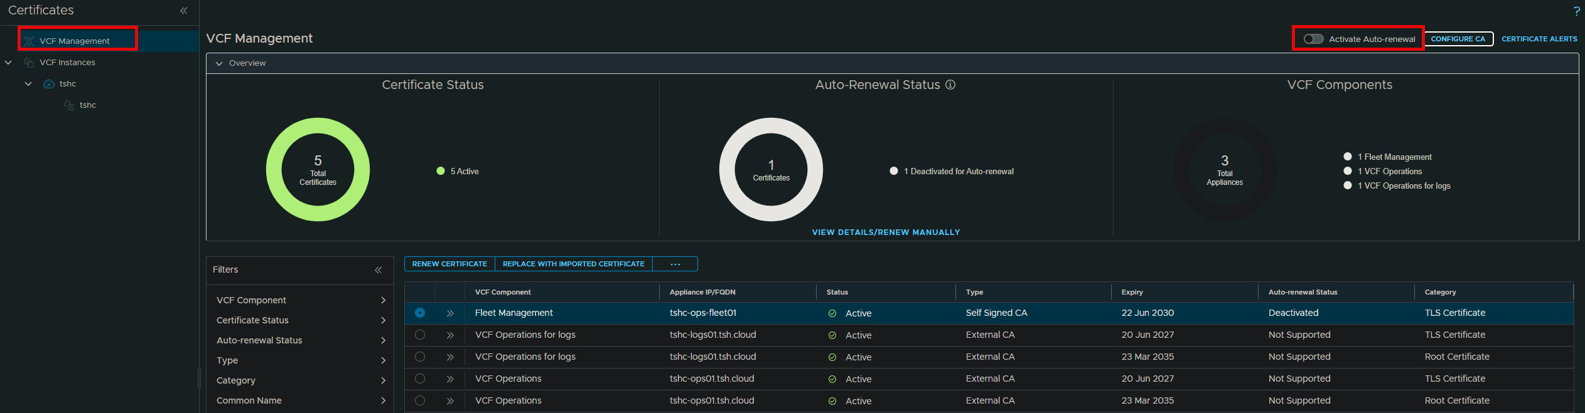
Task: Click the Renew Certificate button
Action: [x=449, y=264]
